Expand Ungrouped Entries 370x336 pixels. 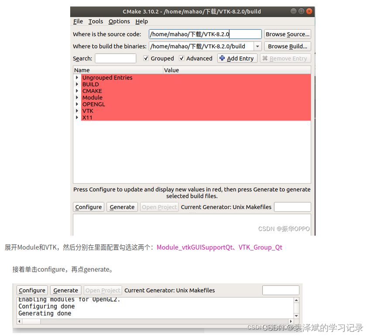(78, 78)
